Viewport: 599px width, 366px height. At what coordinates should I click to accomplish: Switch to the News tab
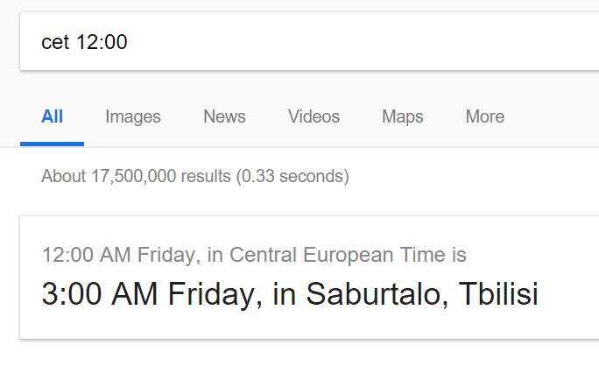(x=224, y=116)
